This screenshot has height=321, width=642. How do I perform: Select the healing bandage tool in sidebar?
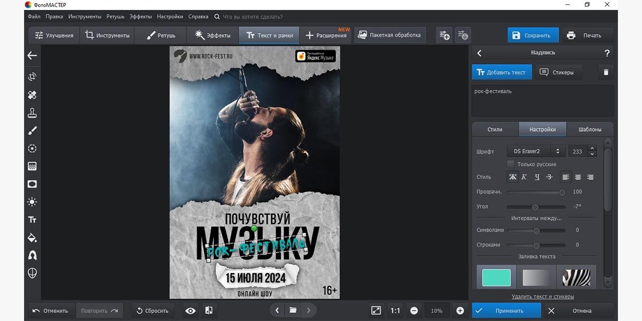(x=32, y=95)
